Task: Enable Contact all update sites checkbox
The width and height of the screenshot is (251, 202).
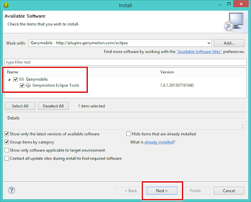Action: click(7, 158)
